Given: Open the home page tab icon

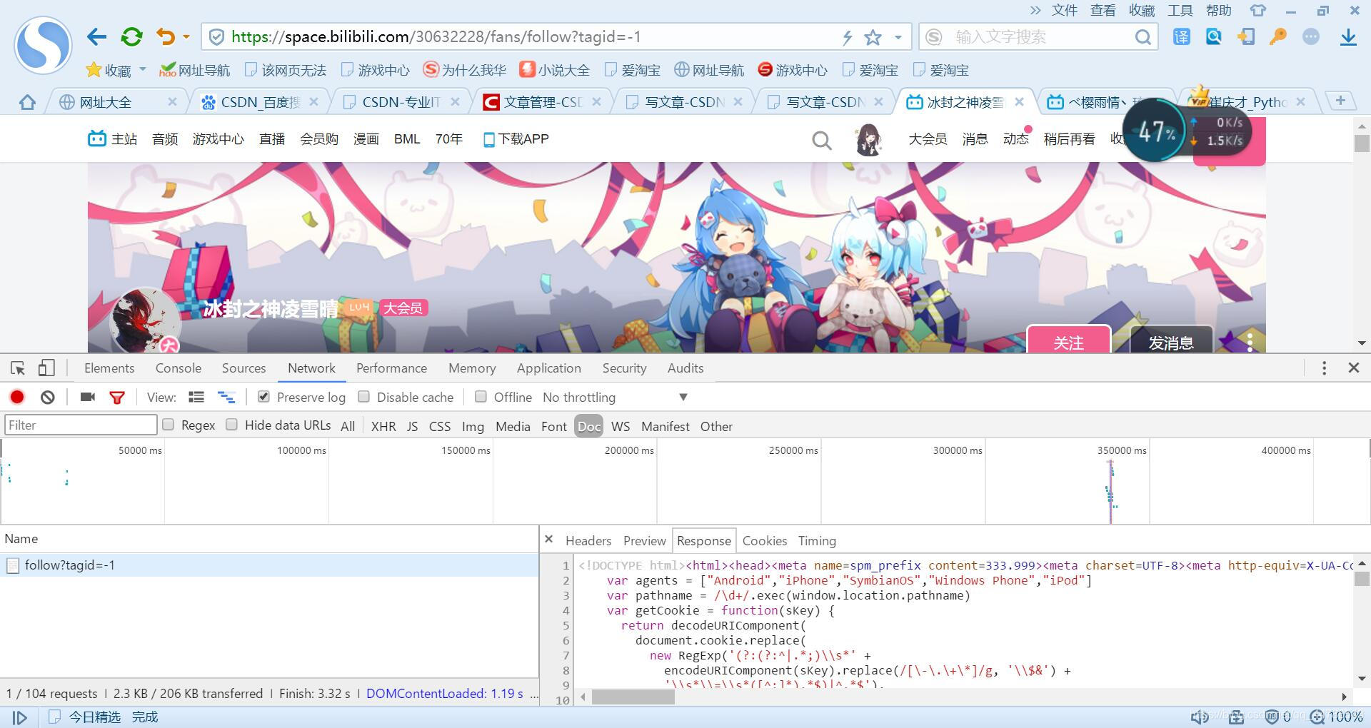Looking at the screenshot, I should pos(27,103).
